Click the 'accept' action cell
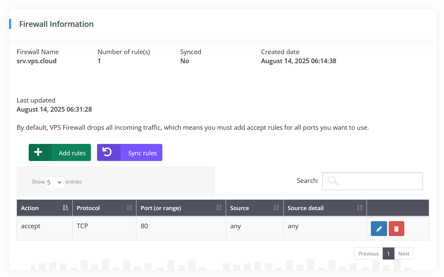The height and width of the screenshot is (277, 444). 44,228
